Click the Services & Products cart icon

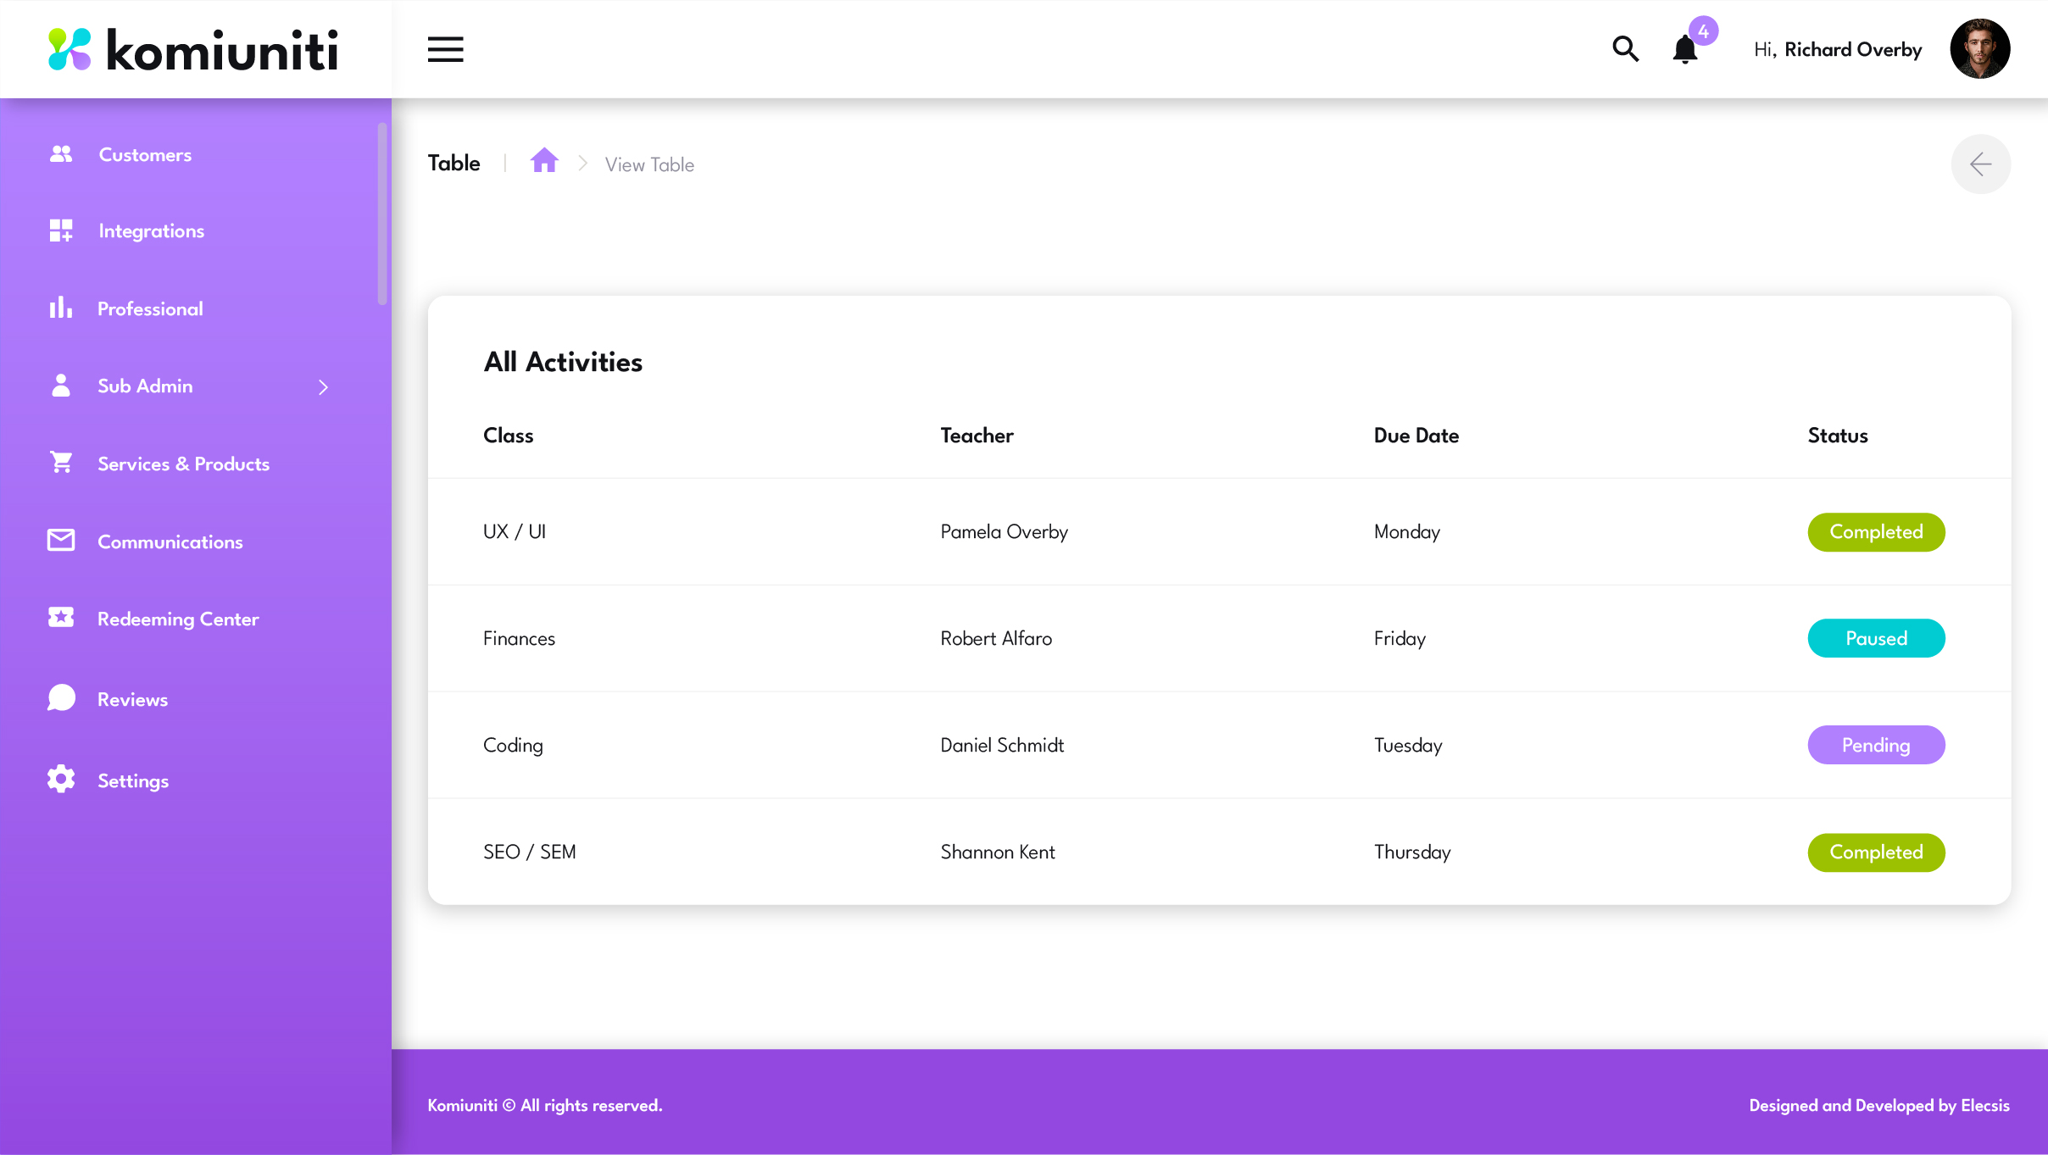[61, 463]
